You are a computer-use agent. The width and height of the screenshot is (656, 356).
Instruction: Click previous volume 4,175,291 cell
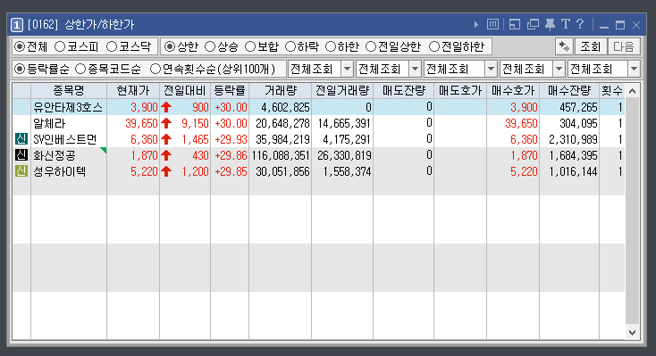click(347, 139)
